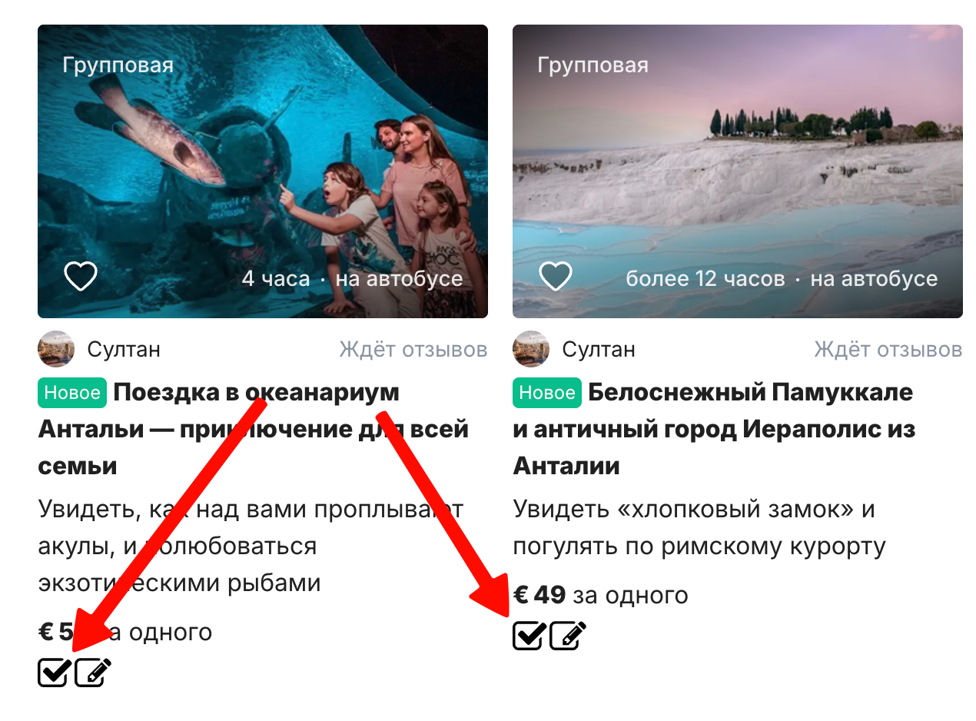This screenshot has width=976, height=721.
Task: Open the Pamukkale white terraces photo
Action: (x=738, y=171)
